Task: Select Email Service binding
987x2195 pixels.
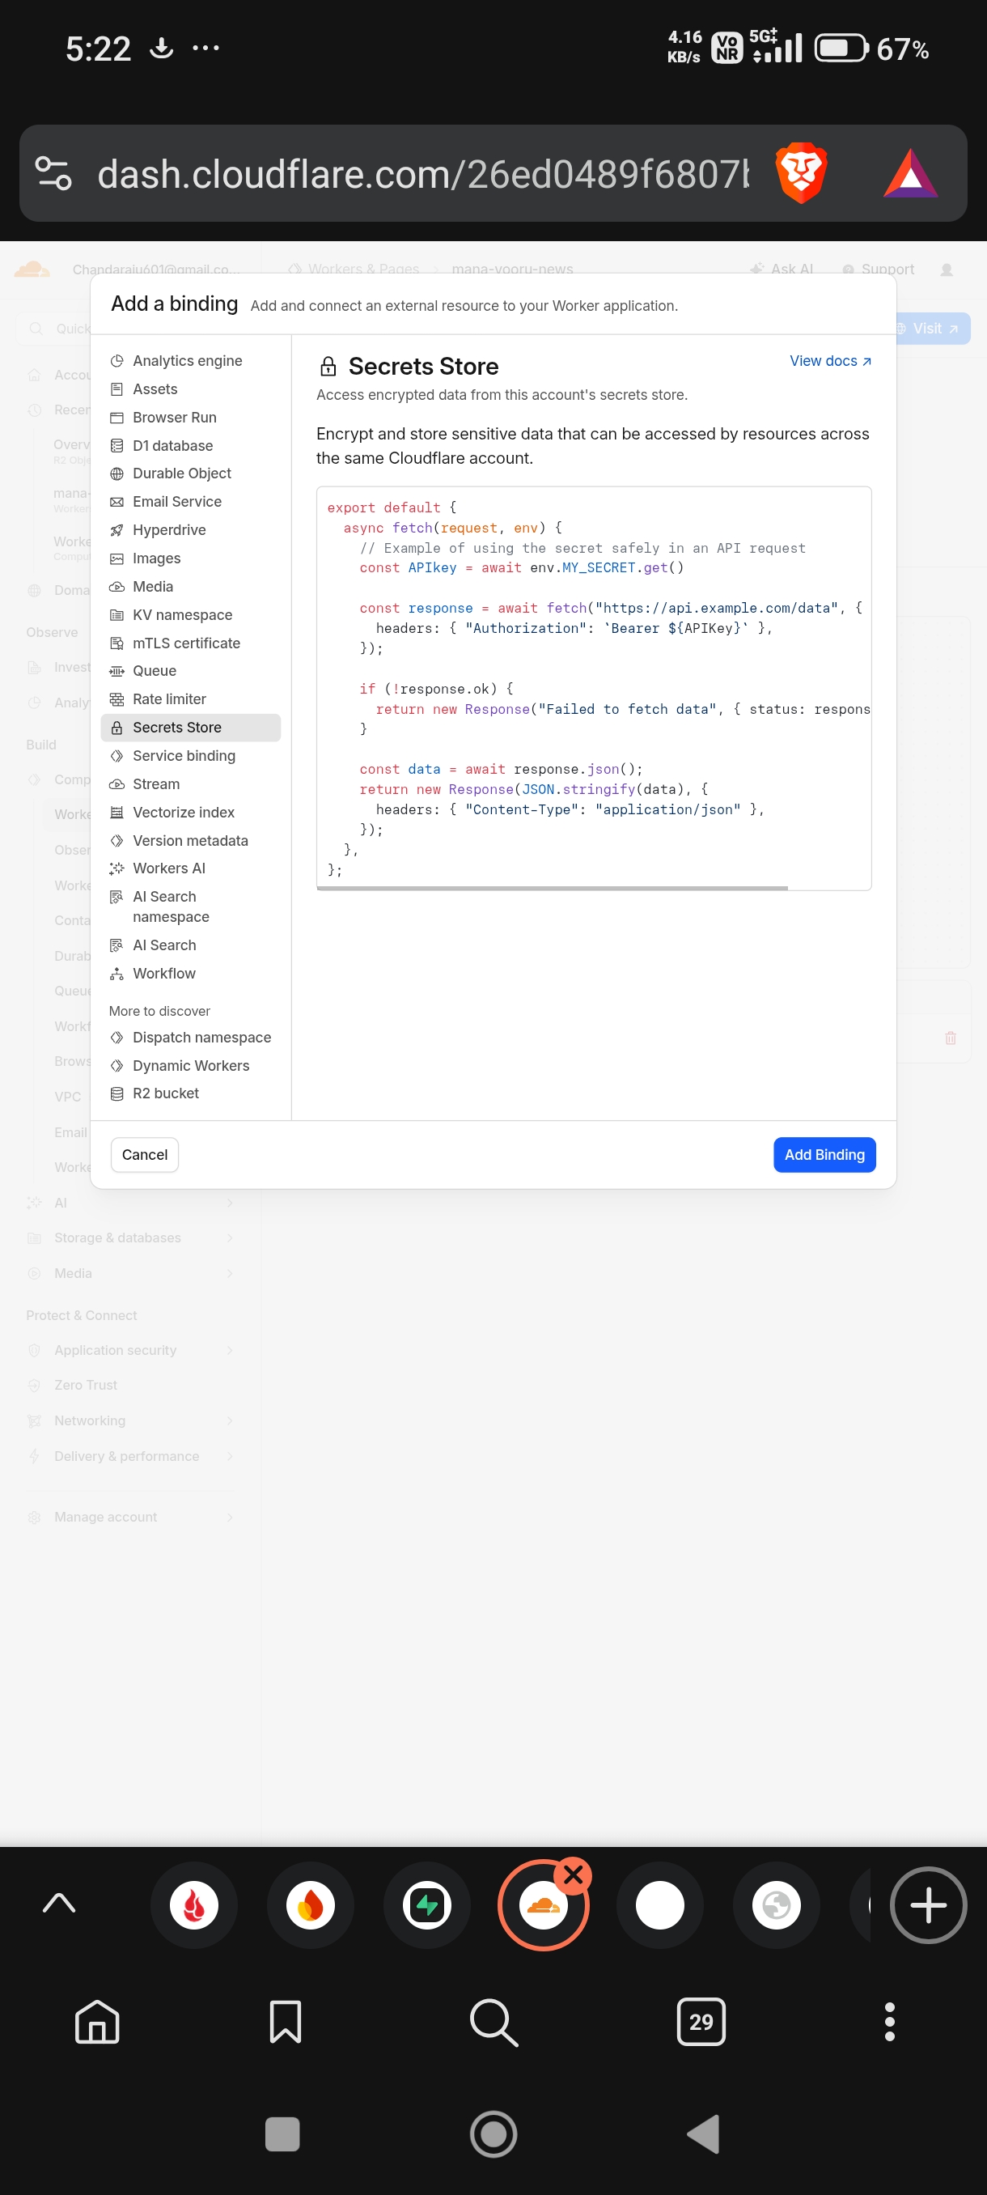Action: coord(191,501)
